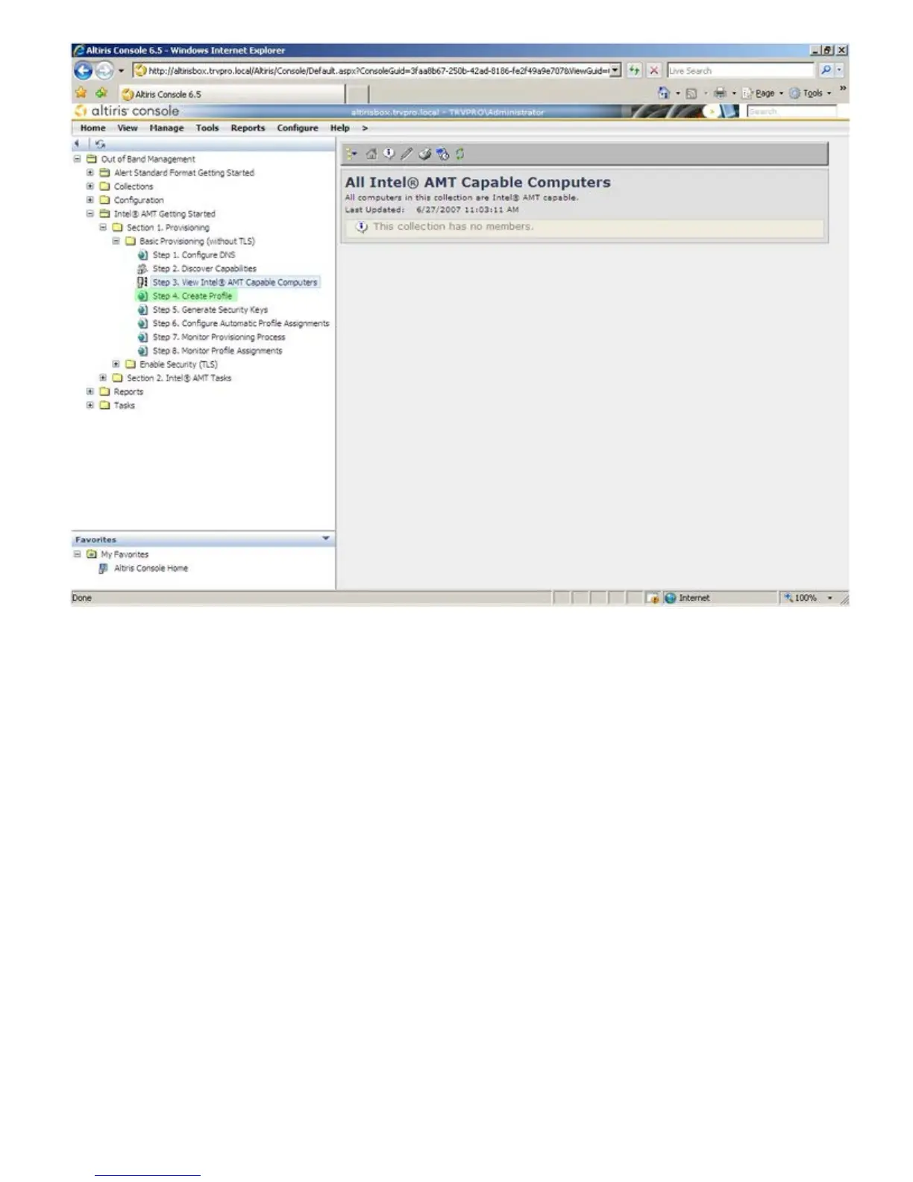The height and width of the screenshot is (1182, 913).
Task: Go forward with the browser Forward button
Action: click(x=104, y=71)
